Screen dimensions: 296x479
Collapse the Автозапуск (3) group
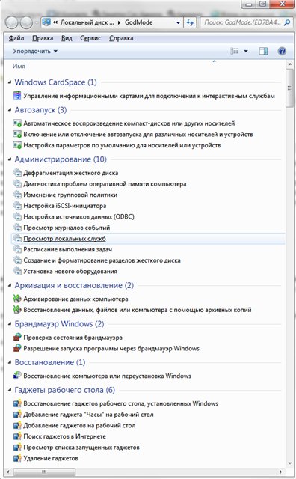(x=10, y=110)
